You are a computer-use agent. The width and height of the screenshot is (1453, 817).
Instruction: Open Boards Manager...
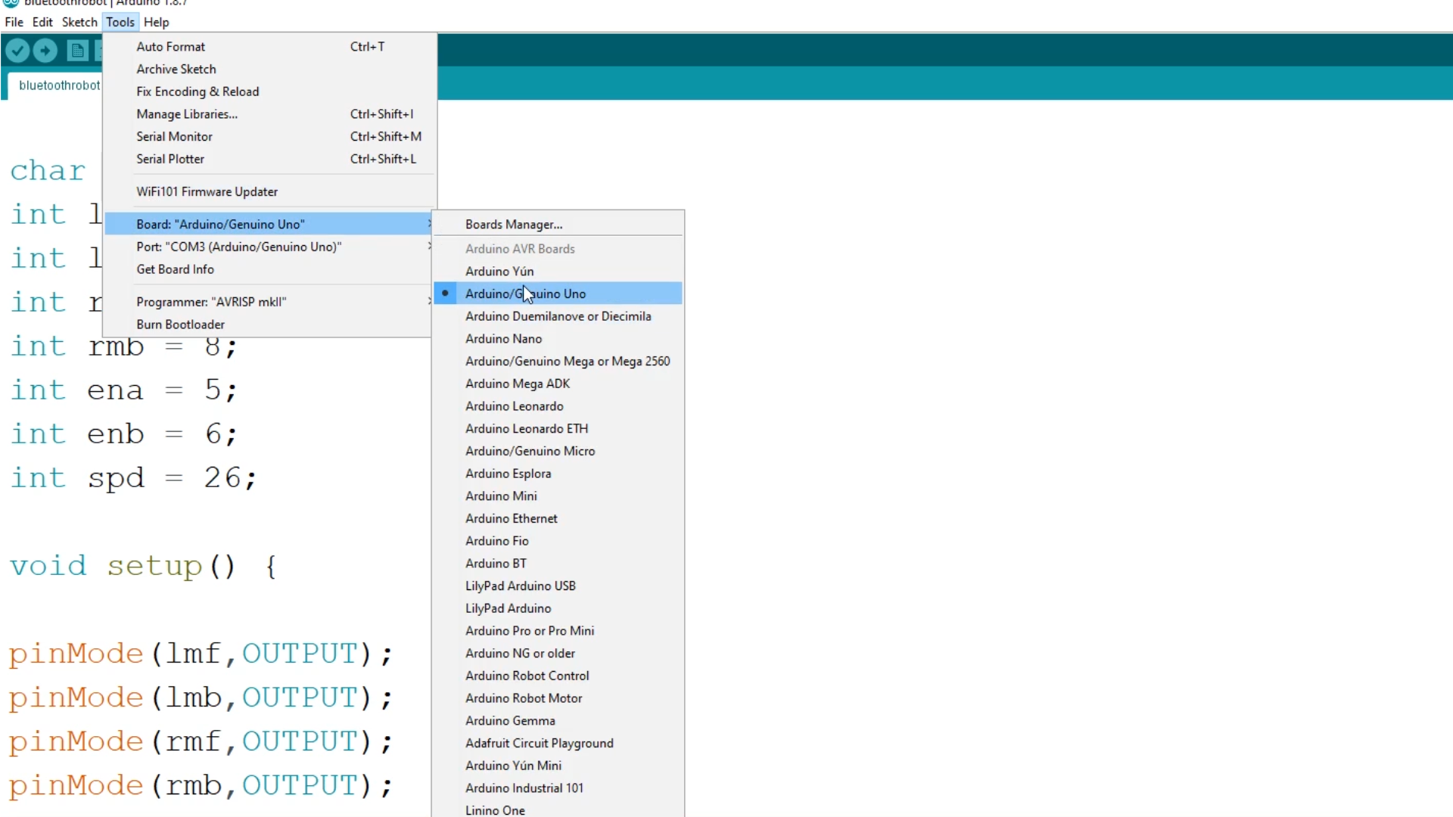coord(558,225)
